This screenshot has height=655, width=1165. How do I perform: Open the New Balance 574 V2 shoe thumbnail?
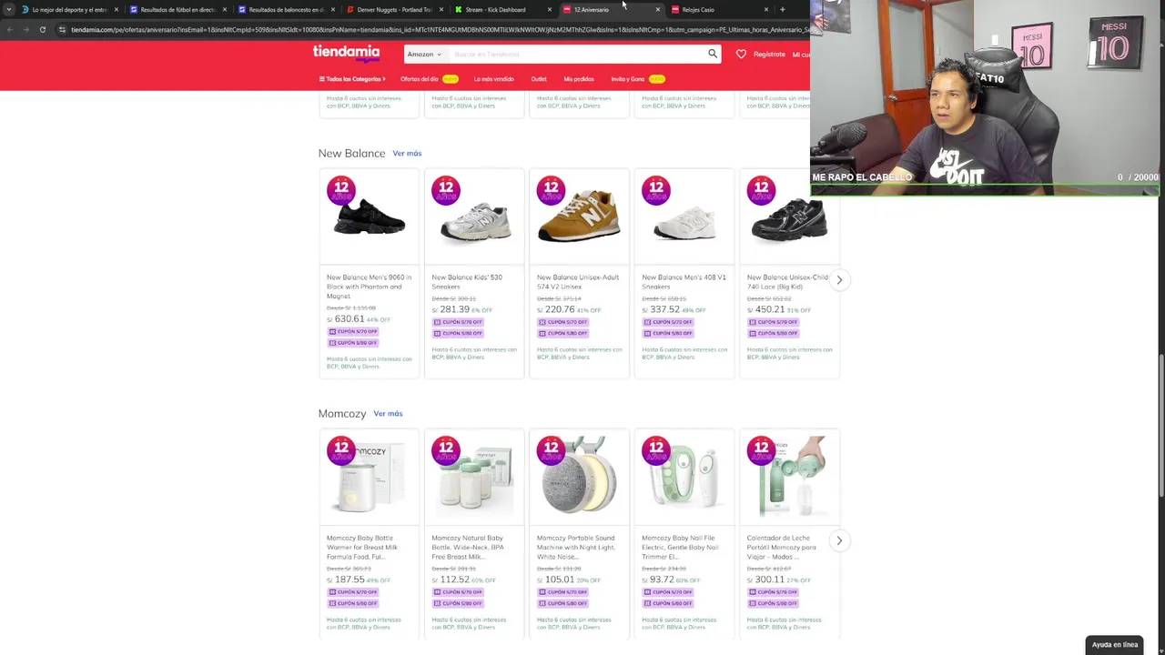[x=579, y=217]
